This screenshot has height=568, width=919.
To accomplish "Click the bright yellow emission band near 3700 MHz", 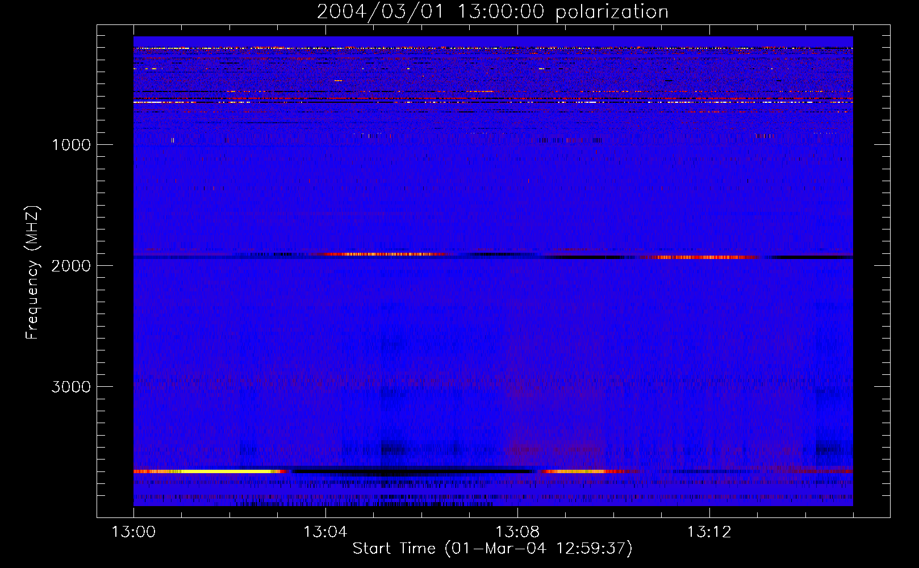I will [x=210, y=471].
